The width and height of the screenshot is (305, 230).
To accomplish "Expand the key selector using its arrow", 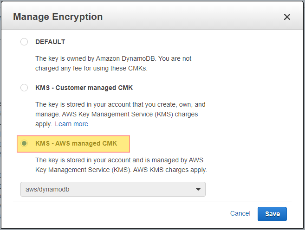I will (198, 189).
